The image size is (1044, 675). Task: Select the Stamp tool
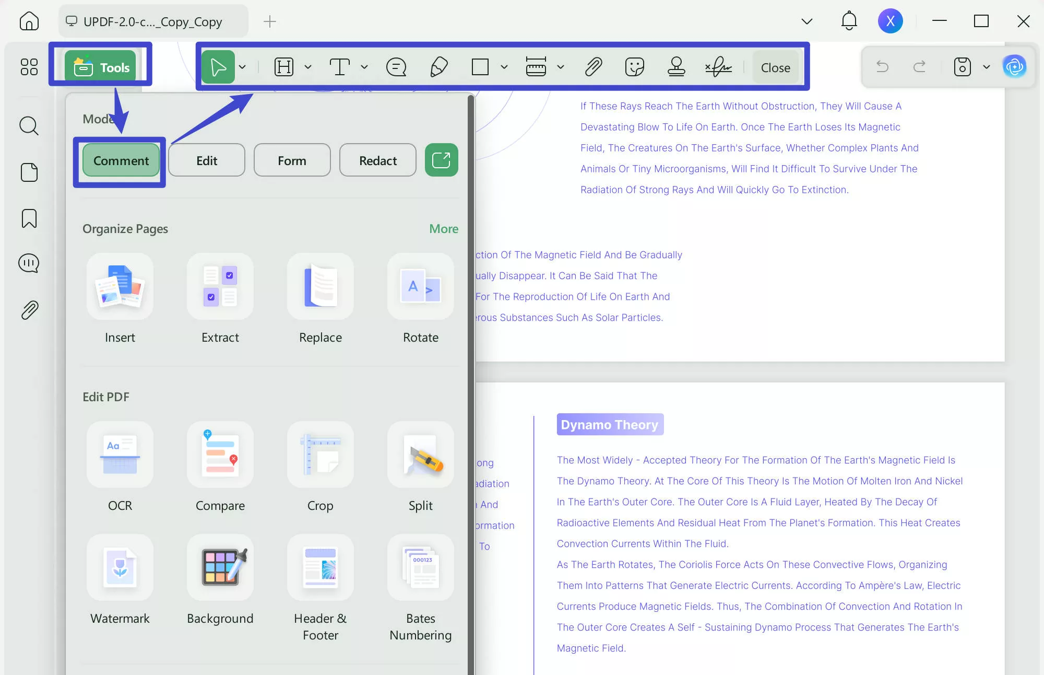coord(676,67)
